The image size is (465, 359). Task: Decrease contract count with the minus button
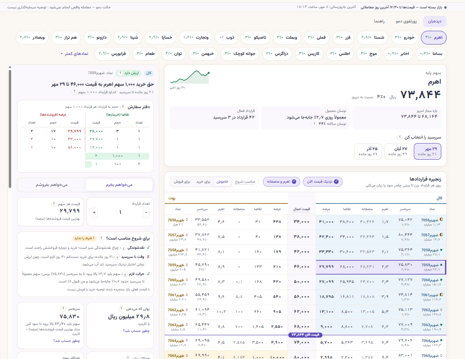click(146, 213)
